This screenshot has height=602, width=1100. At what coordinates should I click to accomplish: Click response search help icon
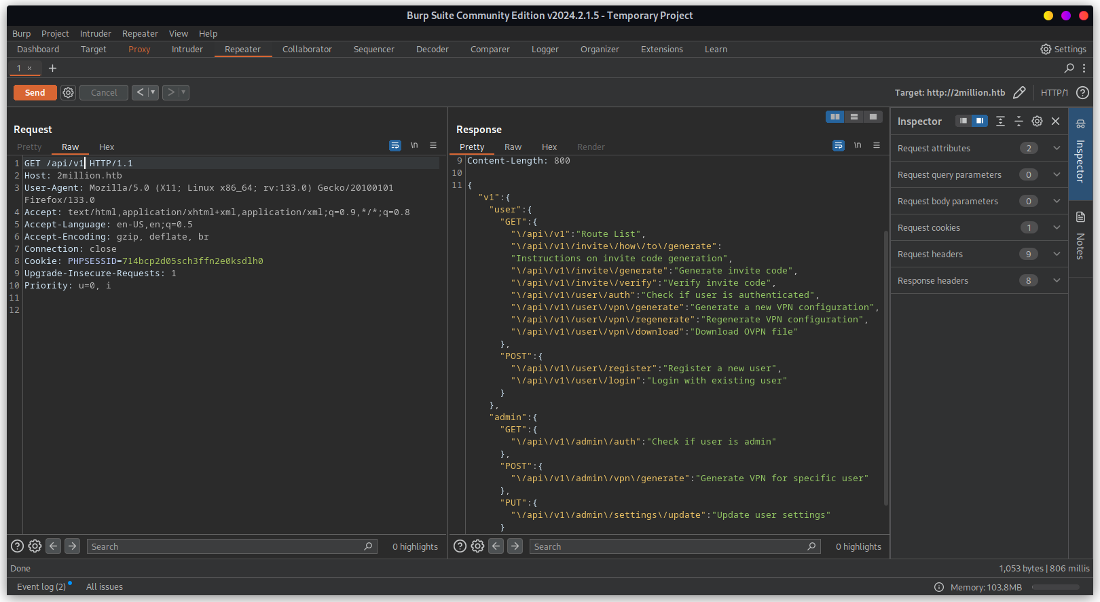[460, 546]
